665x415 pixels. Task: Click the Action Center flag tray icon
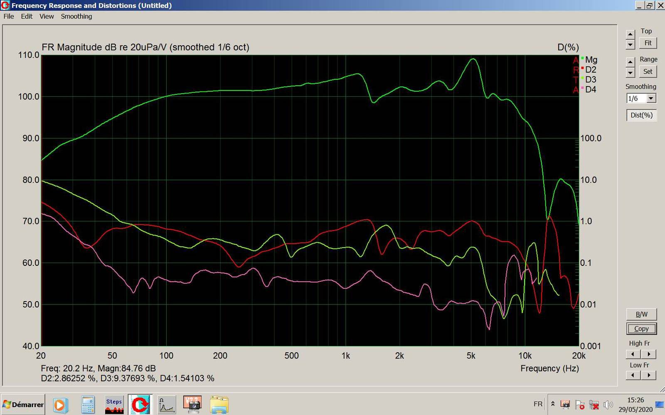[x=580, y=404]
